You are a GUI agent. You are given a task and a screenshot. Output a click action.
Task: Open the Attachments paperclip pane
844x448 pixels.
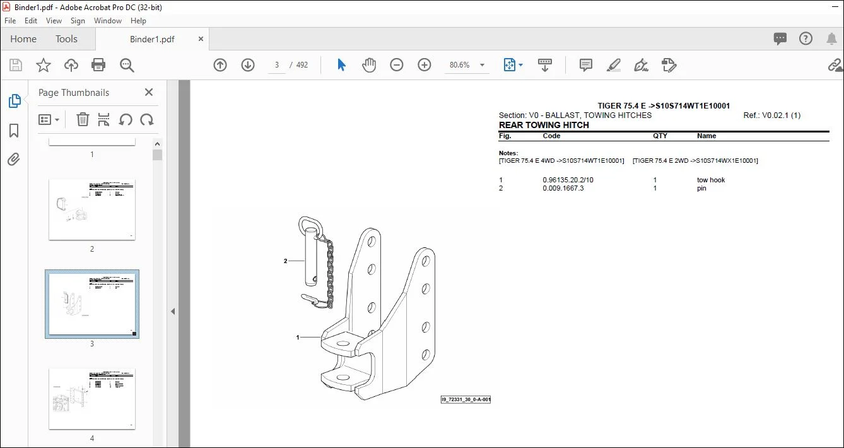tap(14, 160)
